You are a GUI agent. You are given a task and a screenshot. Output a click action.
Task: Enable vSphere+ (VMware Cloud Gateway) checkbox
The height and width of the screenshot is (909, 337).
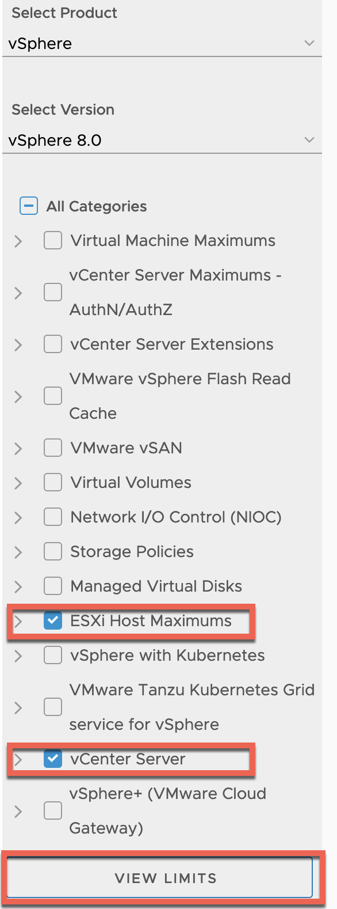pyautogui.click(x=52, y=810)
